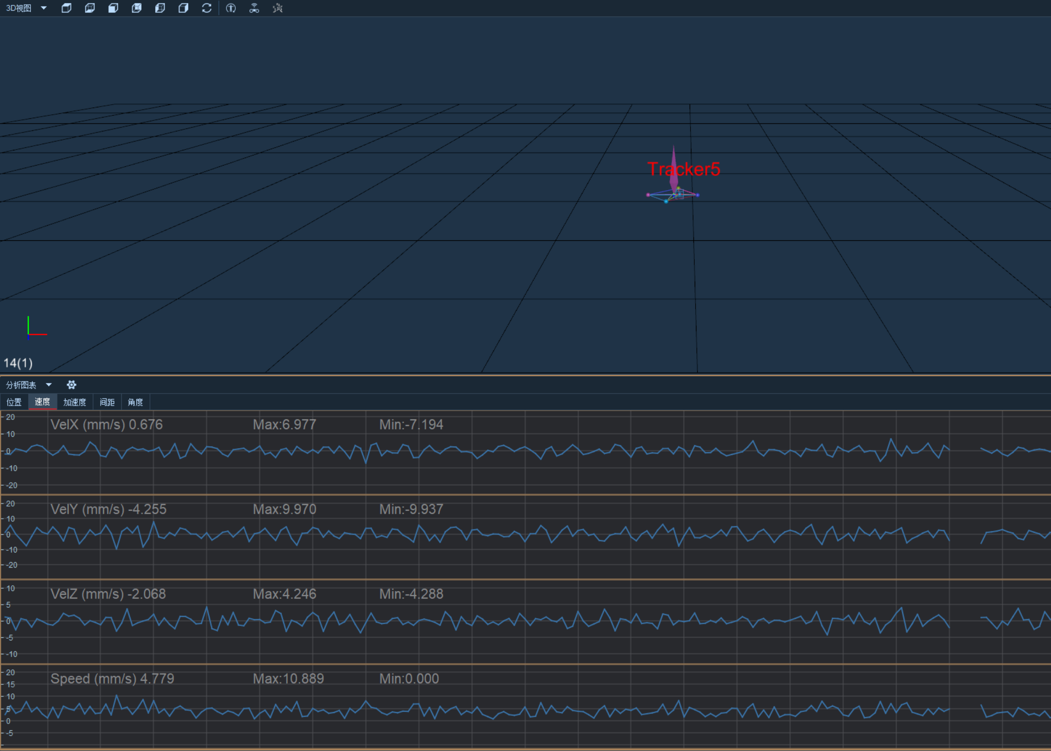Switch to the 加速度 tab
The height and width of the screenshot is (751, 1051).
pyautogui.click(x=75, y=402)
